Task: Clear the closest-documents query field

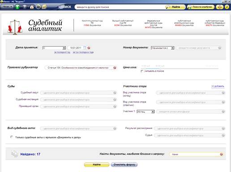Action: coord(221,154)
